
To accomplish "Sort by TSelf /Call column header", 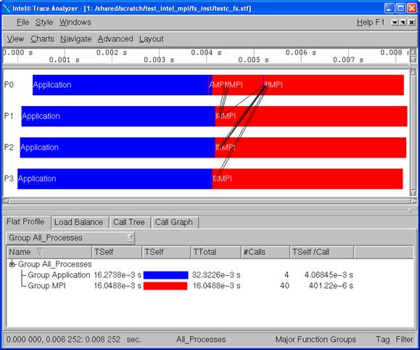I will [x=321, y=252].
